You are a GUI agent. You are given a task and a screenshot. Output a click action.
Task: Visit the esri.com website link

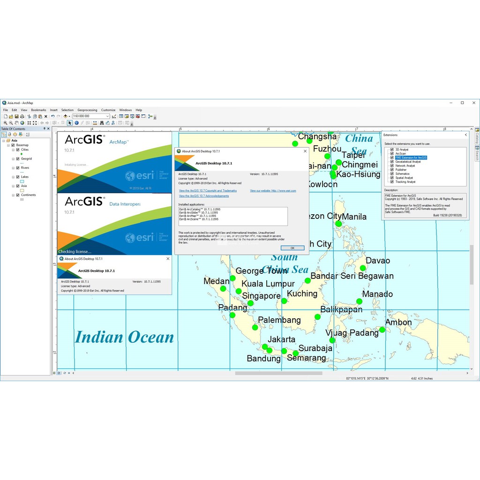click(273, 191)
